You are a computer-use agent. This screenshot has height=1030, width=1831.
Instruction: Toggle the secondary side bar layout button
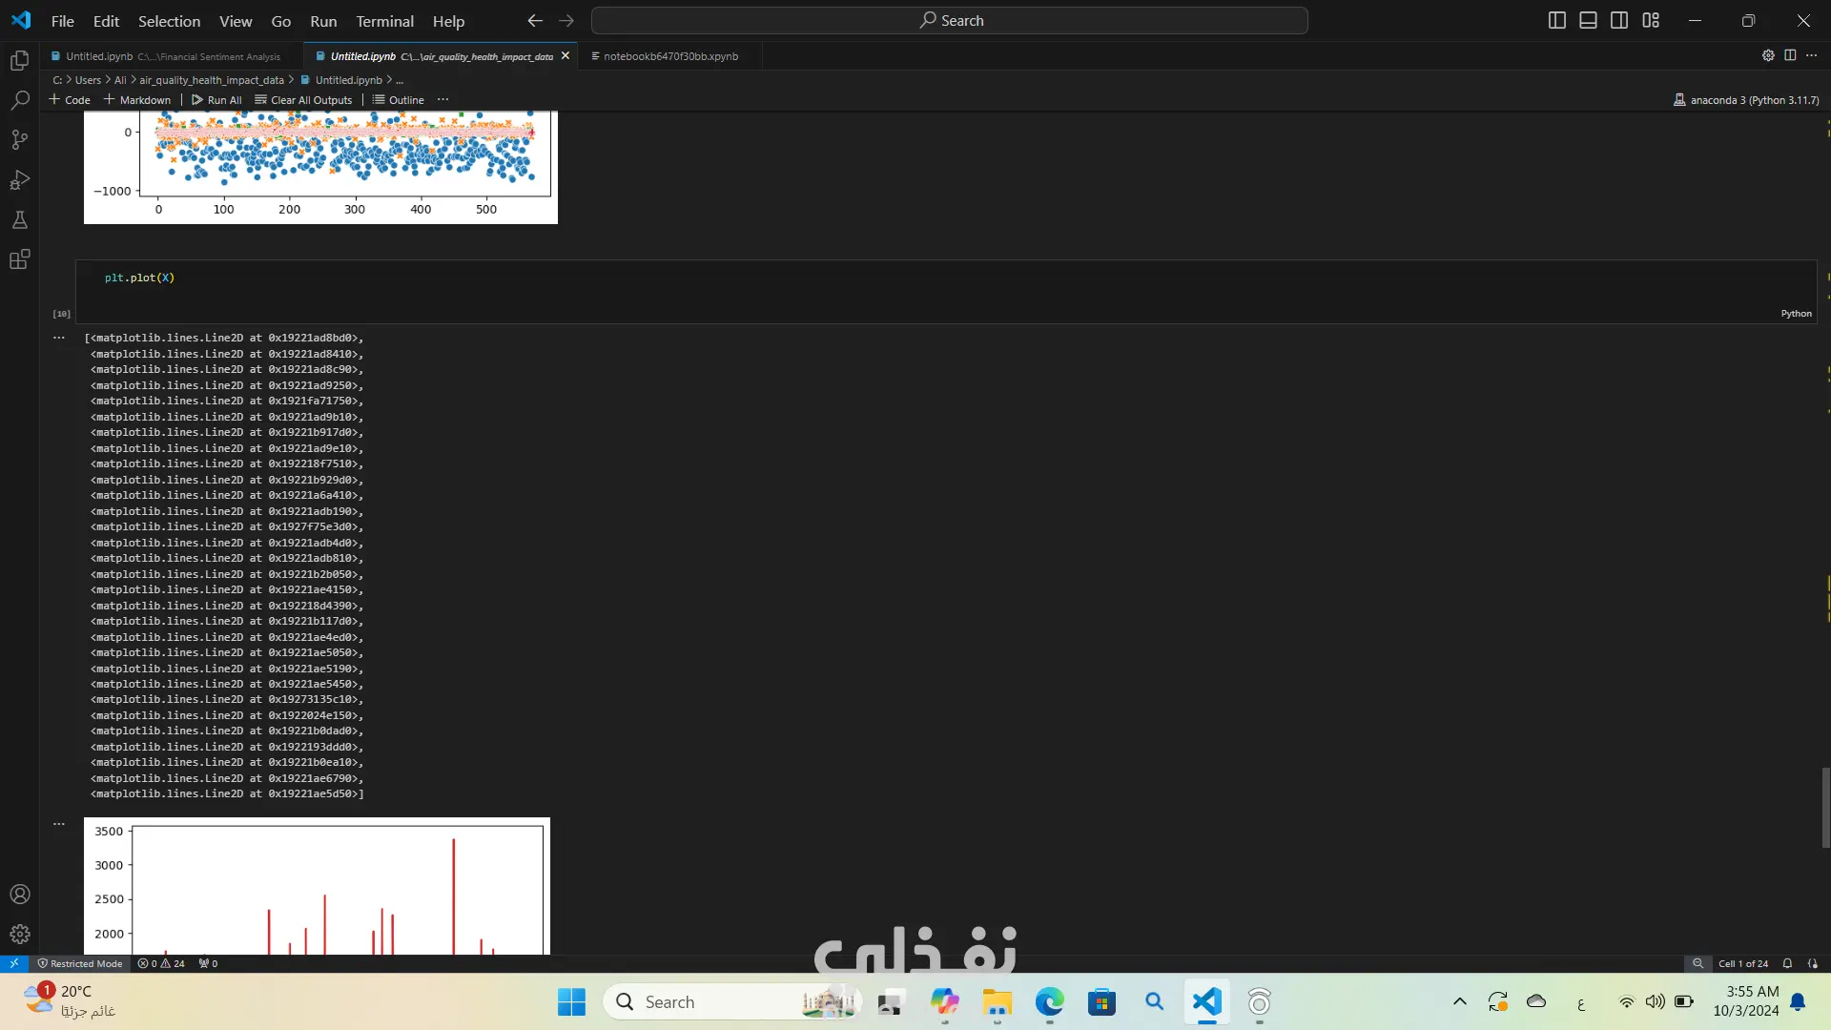point(1619,20)
